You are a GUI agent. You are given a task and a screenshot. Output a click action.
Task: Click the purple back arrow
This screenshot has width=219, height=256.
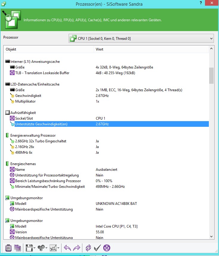[x=67, y=248]
